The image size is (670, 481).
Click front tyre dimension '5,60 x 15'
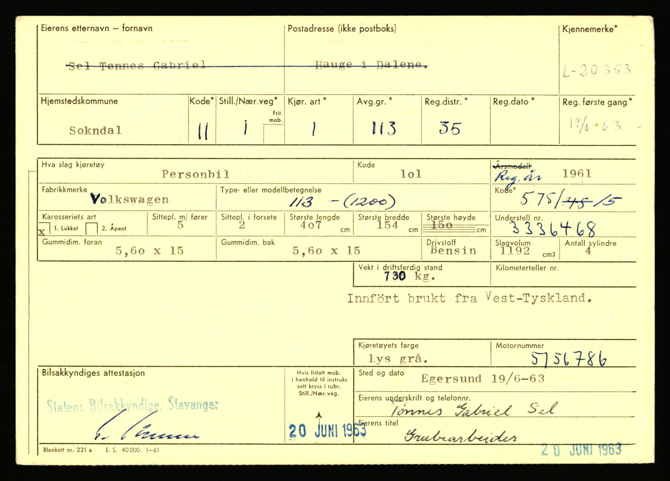150,251
